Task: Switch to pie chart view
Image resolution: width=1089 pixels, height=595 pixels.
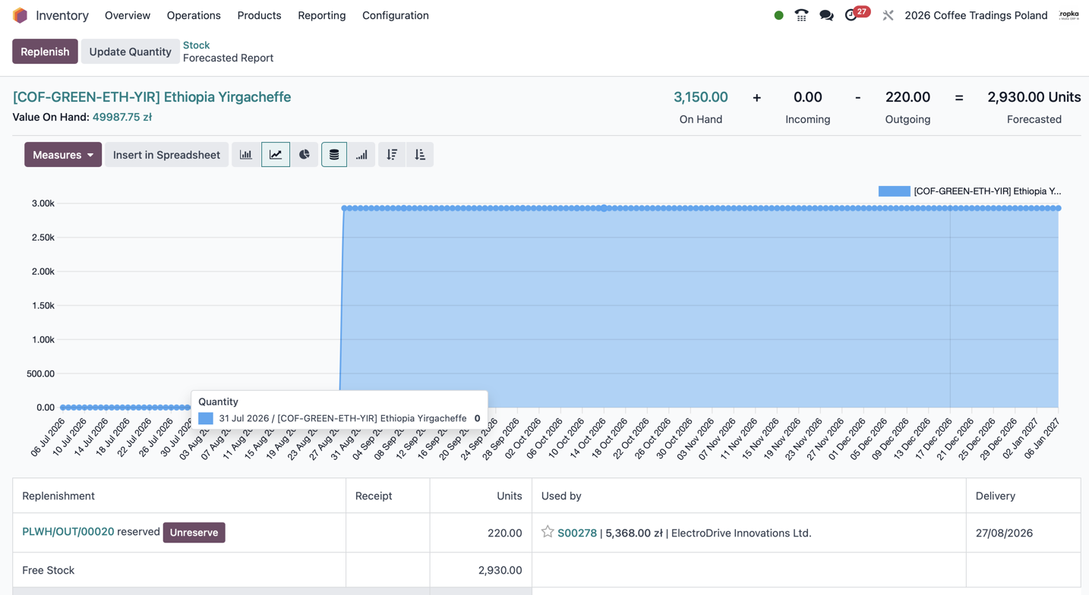Action: [305, 155]
